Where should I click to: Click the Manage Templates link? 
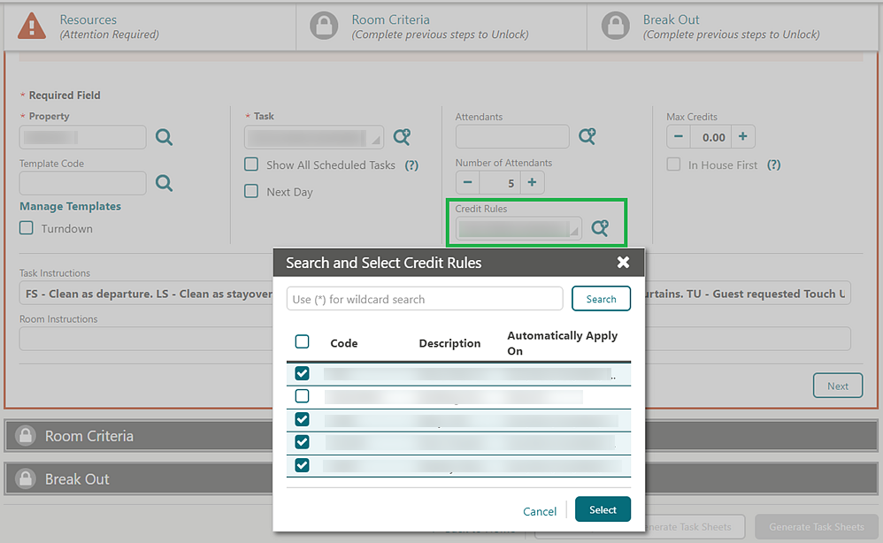pos(70,206)
